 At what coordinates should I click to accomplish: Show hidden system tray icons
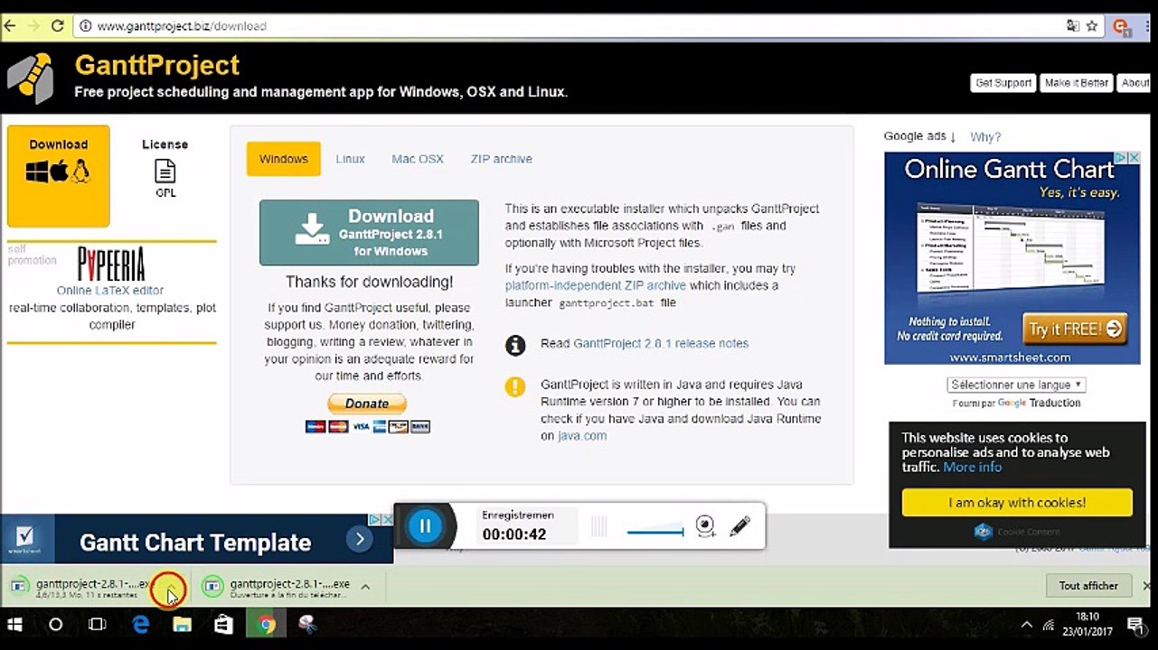1027,625
